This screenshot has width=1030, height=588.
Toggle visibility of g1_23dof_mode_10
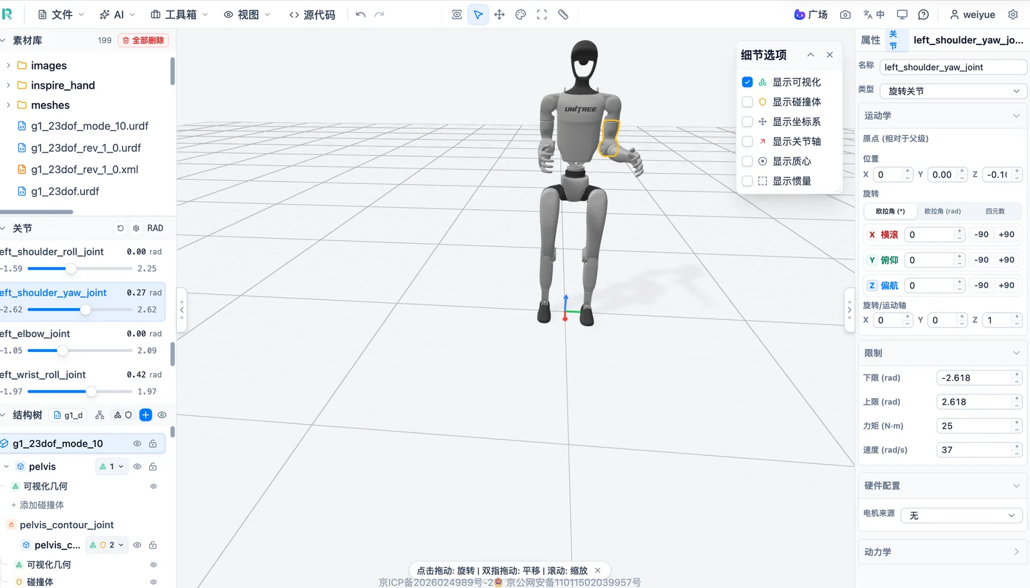[x=137, y=443]
